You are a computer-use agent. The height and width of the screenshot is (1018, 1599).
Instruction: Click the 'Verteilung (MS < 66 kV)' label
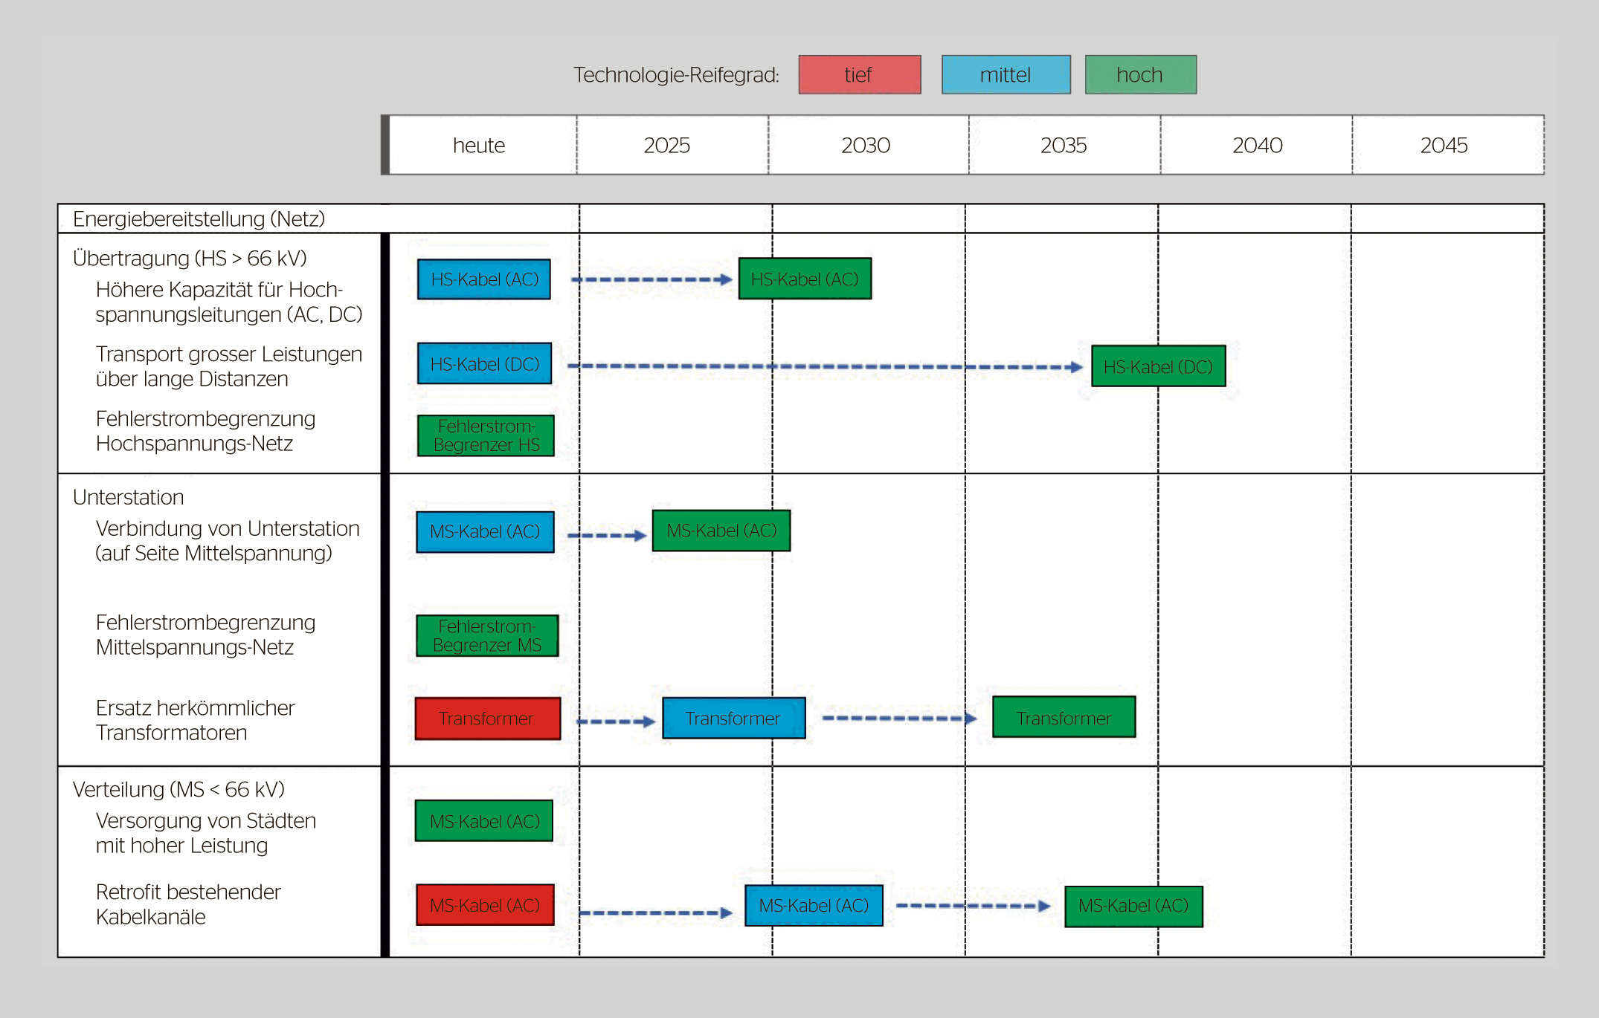pyautogui.click(x=178, y=789)
